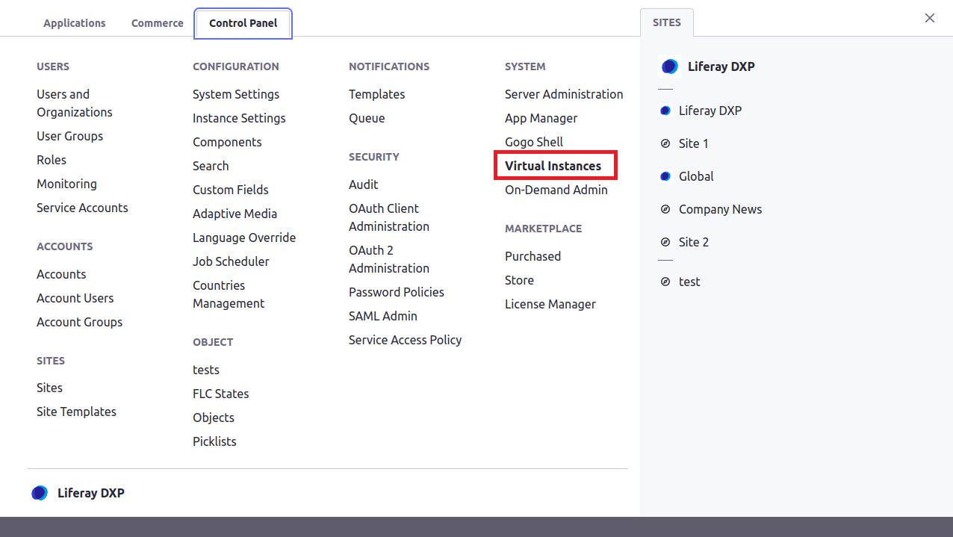This screenshot has height=537, width=953.
Task: Switch to the Applications tab
Action: (x=75, y=23)
